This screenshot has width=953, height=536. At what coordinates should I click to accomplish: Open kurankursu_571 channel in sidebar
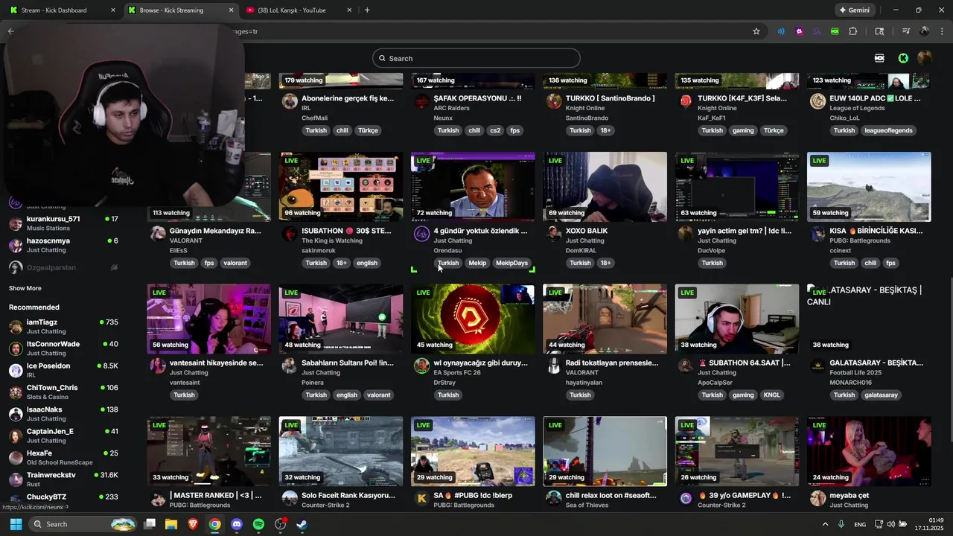[63, 223]
